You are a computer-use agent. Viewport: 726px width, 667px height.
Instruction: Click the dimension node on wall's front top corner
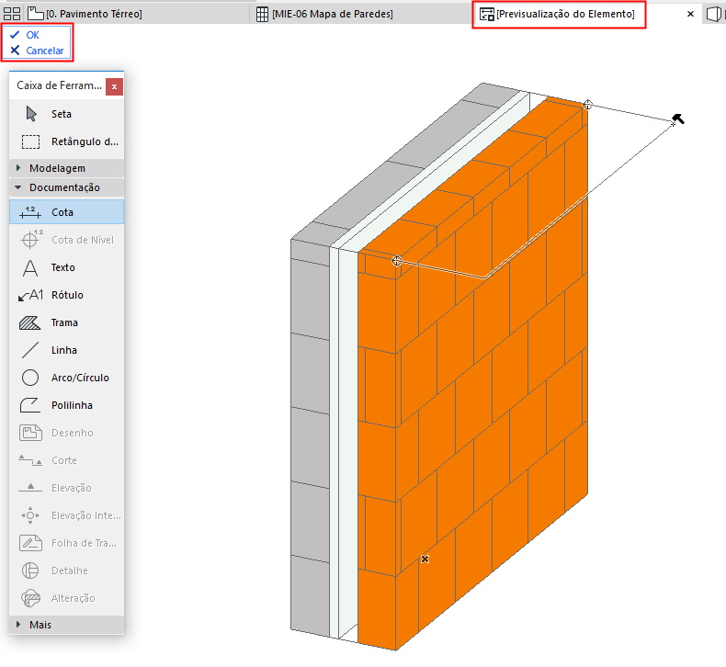click(x=396, y=261)
